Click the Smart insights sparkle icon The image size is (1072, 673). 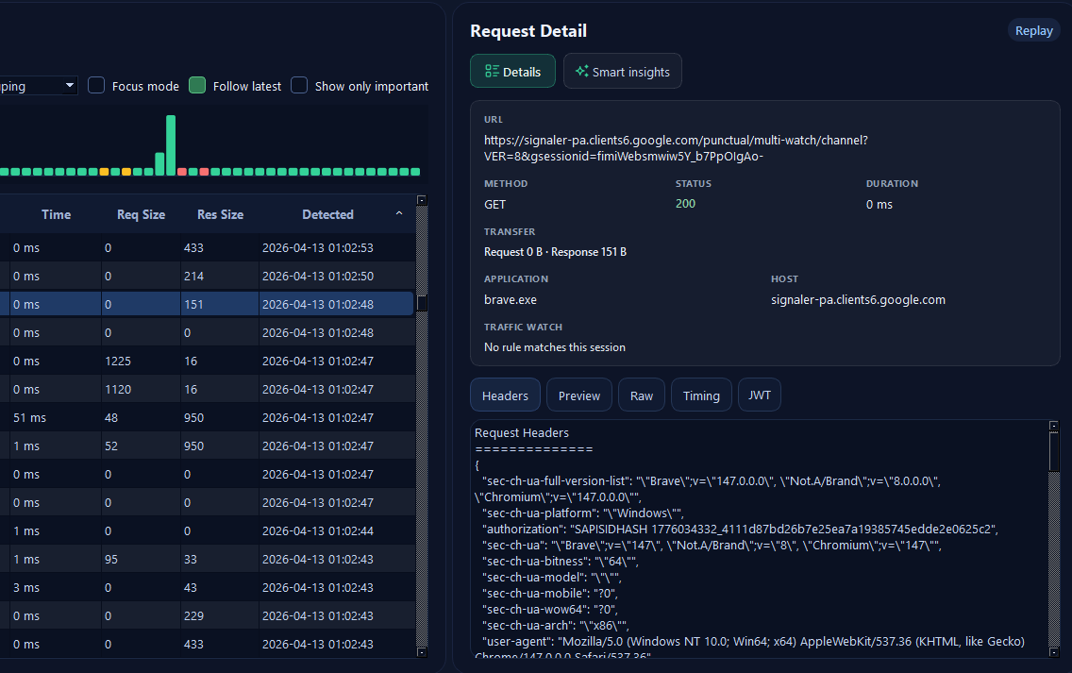(x=582, y=71)
